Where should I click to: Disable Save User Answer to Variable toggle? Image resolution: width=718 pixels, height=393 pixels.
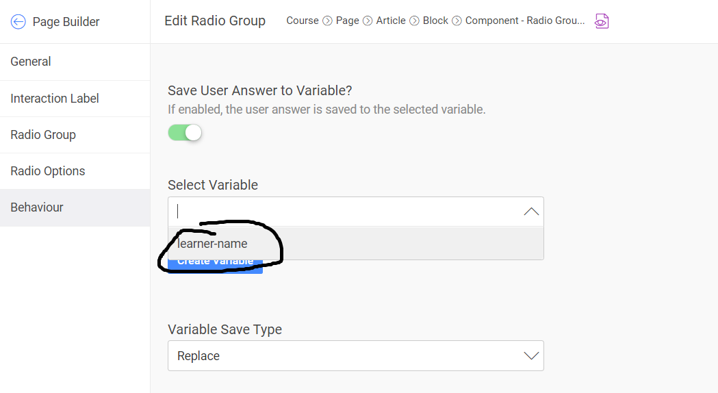tap(185, 133)
